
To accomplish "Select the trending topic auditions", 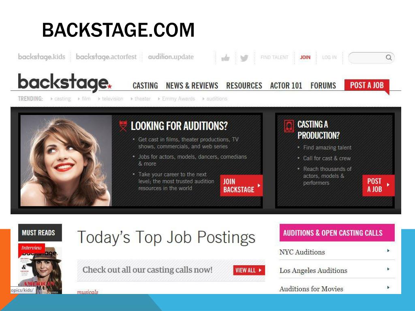I will [217, 99].
